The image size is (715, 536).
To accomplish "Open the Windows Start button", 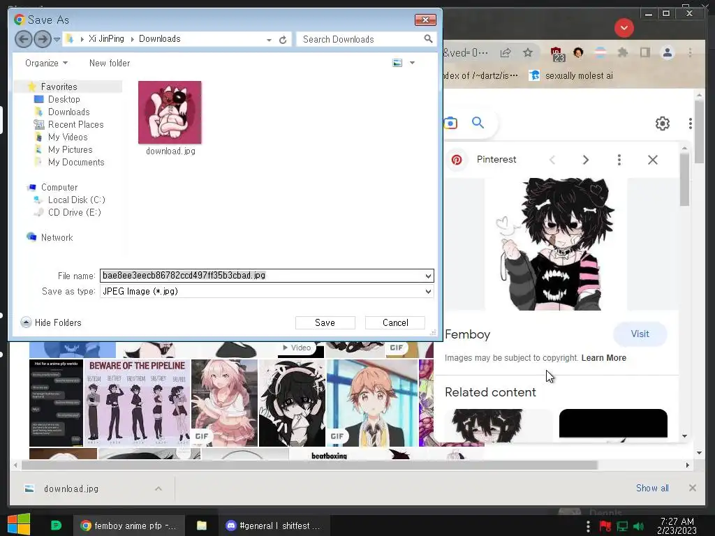I will pos(19,525).
